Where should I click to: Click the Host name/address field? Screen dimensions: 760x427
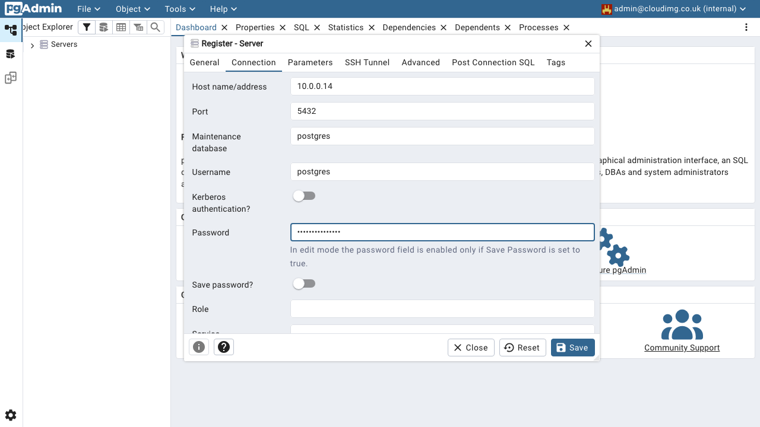442,86
